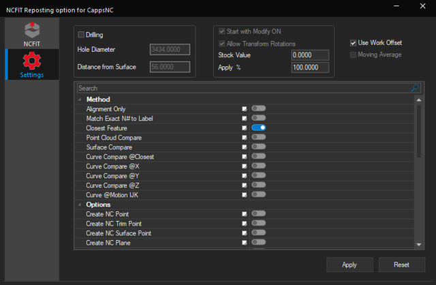
Task: Uncheck Use Work Offset checkbox
Action: (353, 43)
